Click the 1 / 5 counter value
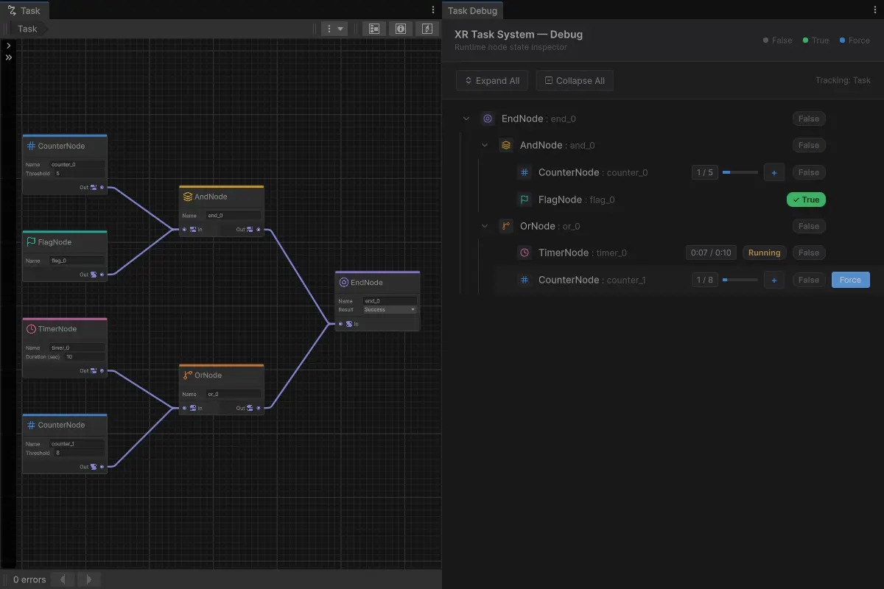The width and height of the screenshot is (884, 589). tap(704, 172)
